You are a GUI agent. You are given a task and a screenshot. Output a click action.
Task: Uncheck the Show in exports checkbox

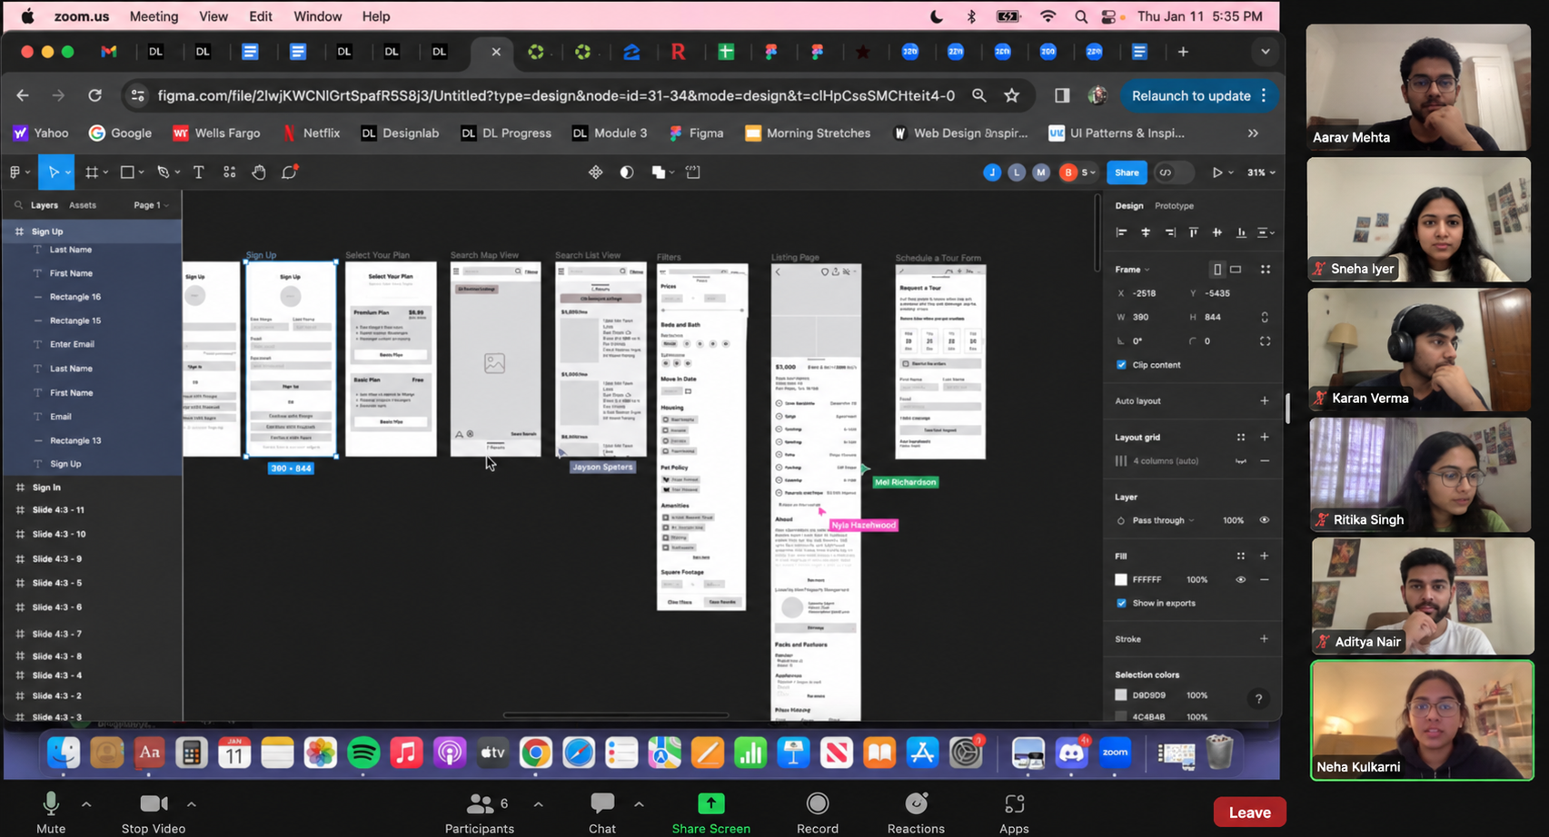tap(1121, 603)
